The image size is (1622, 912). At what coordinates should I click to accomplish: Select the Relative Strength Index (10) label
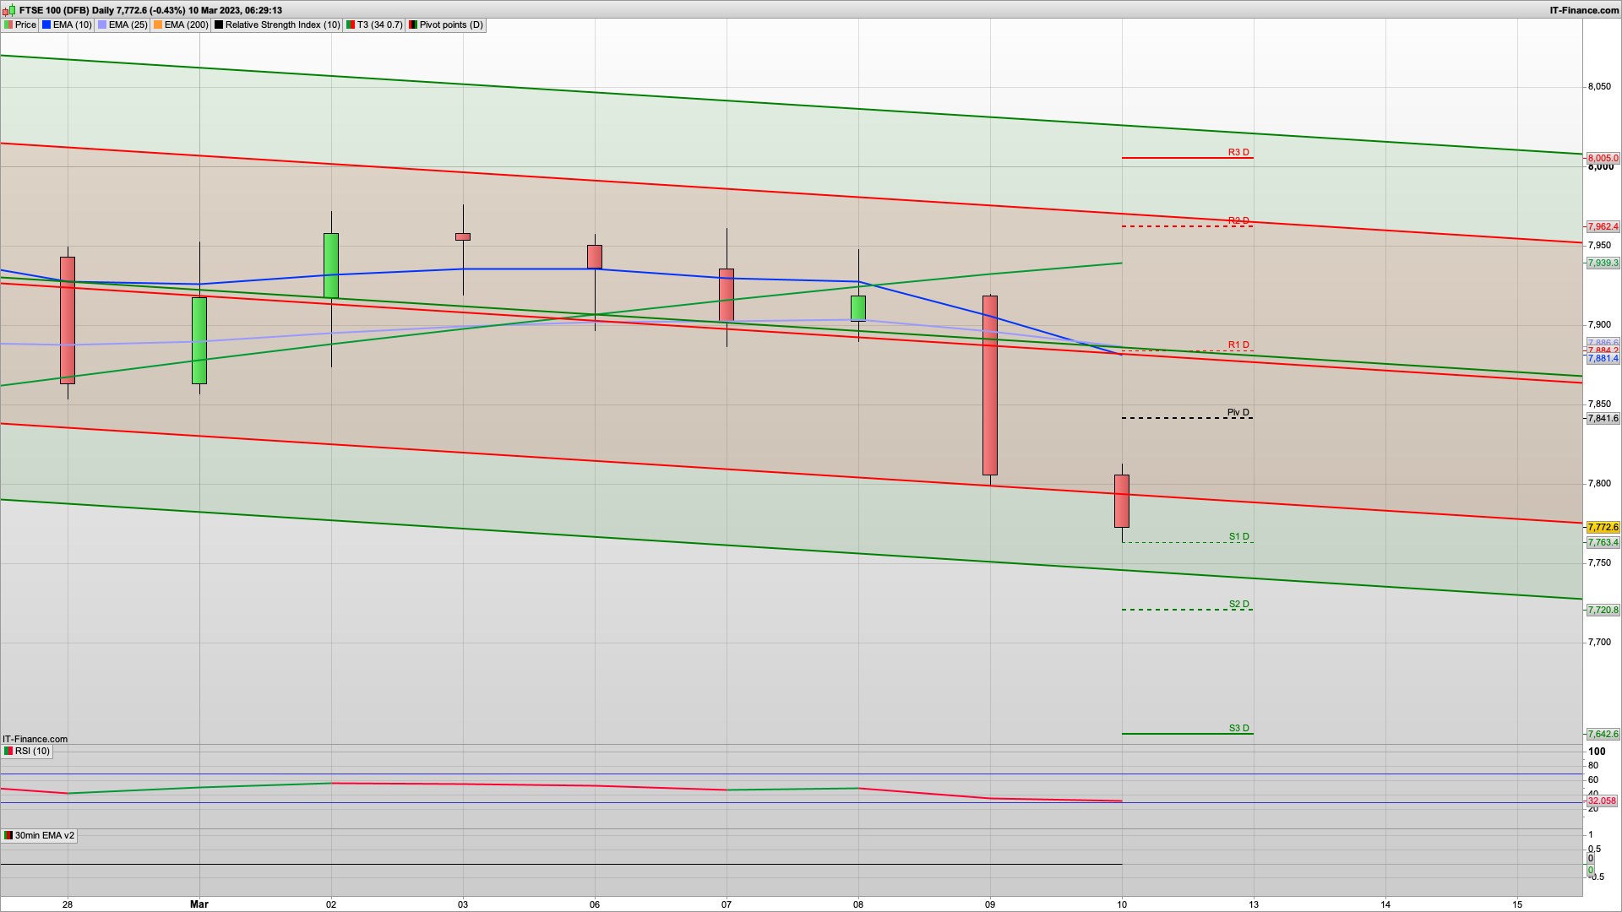pos(282,25)
